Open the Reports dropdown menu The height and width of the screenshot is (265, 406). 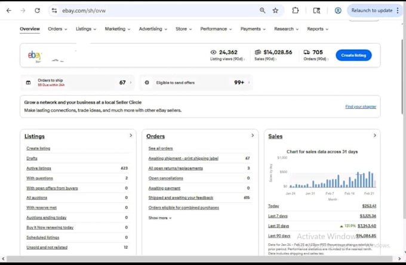[x=318, y=29]
